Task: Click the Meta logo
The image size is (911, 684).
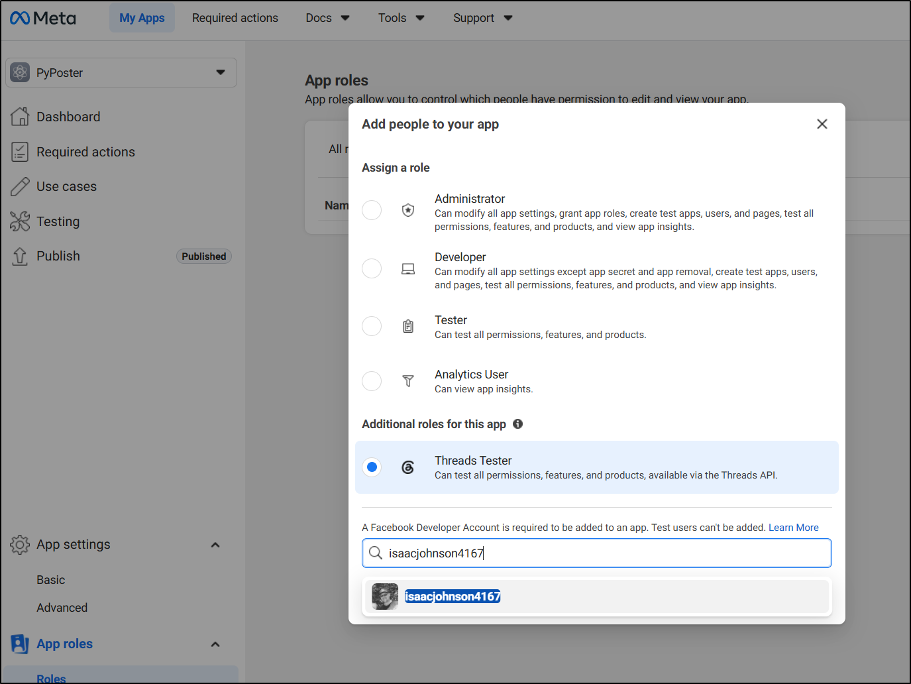Action: (43, 18)
